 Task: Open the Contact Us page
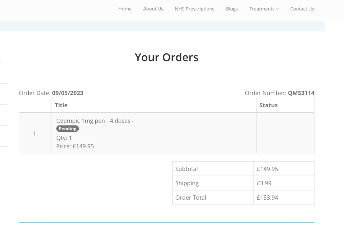pos(302,9)
